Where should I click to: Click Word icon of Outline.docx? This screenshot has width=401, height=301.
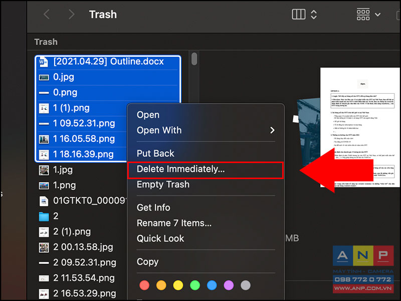click(x=43, y=62)
